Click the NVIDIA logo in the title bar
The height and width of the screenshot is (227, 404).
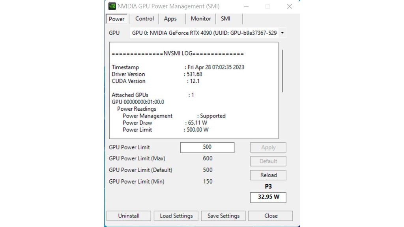(x=112, y=6)
